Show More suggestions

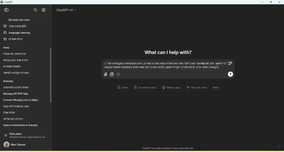[x=216, y=87]
